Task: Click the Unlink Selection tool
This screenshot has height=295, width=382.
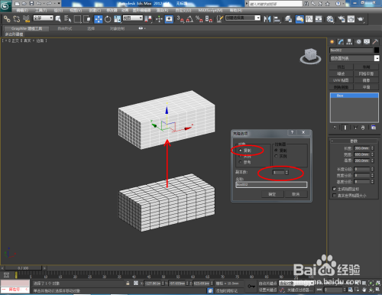Action: click(x=17, y=19)
